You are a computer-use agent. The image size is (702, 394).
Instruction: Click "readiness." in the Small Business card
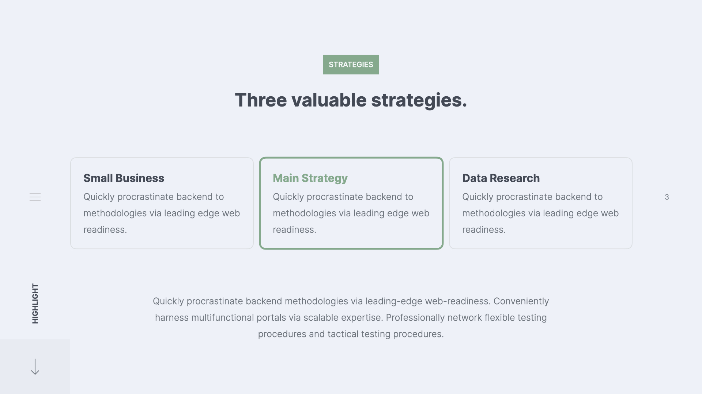click(105, 230)
